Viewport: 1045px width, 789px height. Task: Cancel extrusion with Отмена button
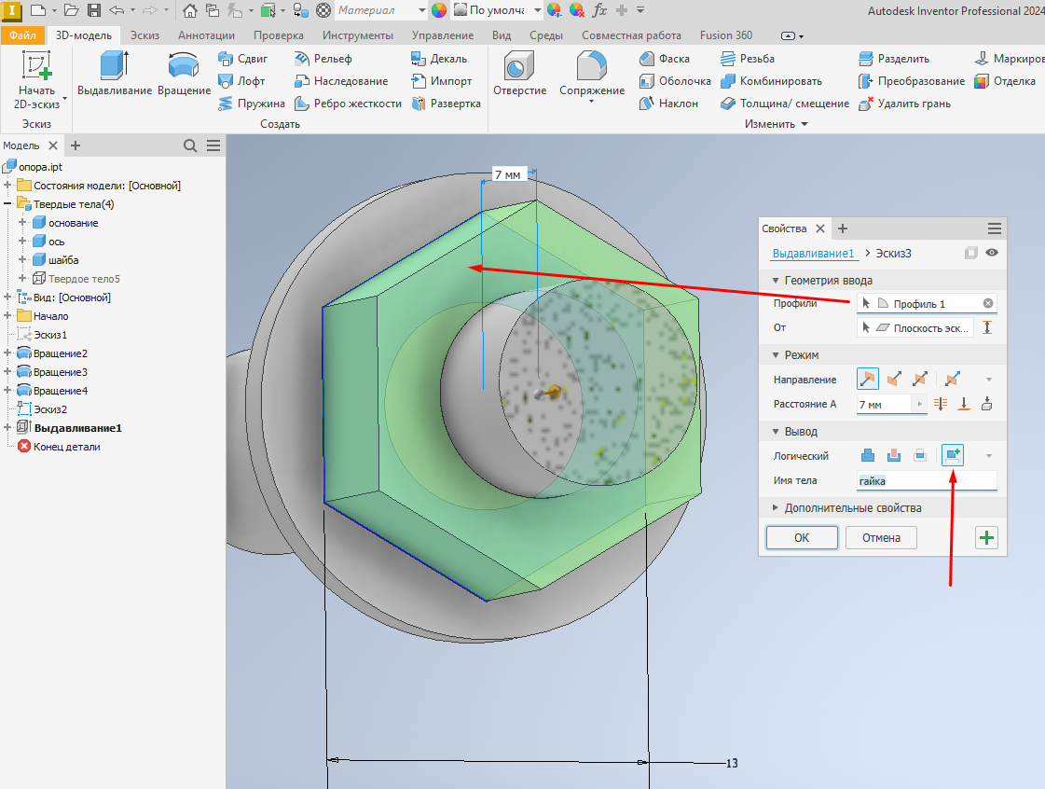pos(881,537)
